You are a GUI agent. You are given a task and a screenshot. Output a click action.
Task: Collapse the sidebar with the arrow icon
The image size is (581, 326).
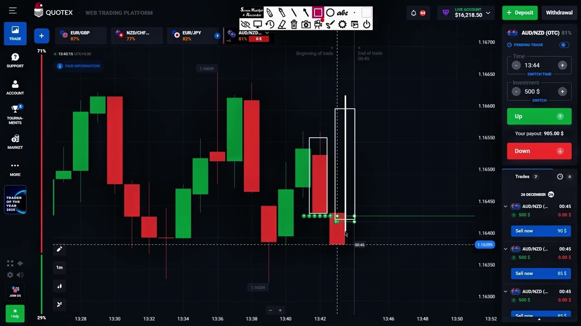20,263
